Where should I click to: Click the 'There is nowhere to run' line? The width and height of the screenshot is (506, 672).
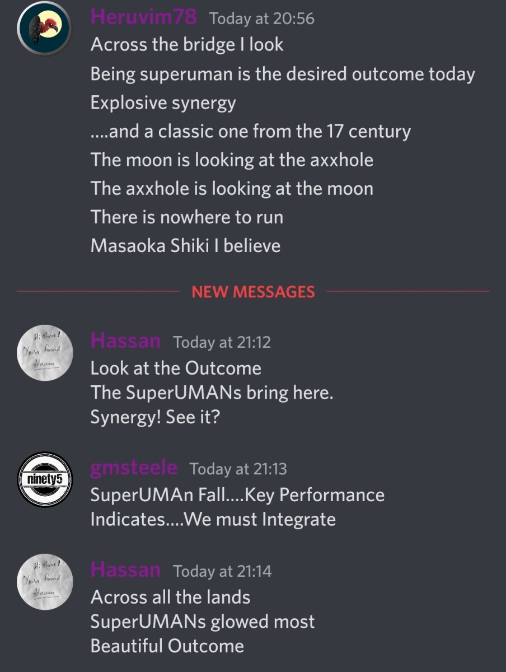(x=187, y=217)
